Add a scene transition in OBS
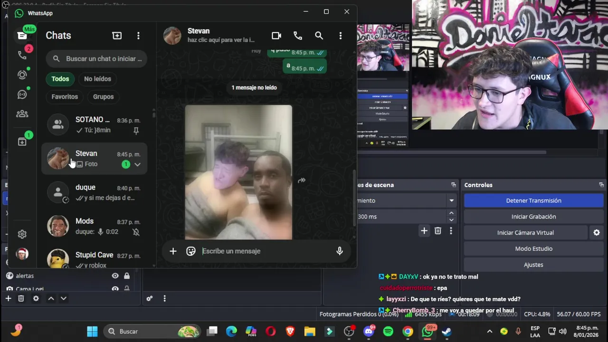The width and height of the screenshot is (608, 342). (424, 231)
